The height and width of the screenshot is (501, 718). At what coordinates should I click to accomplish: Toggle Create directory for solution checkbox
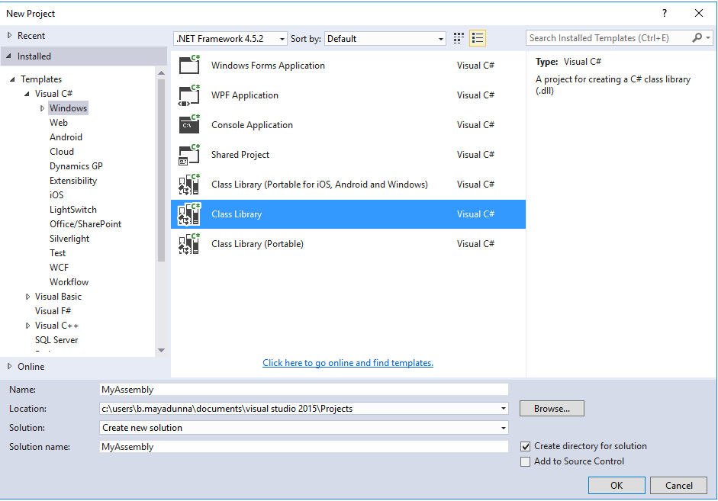[x=525, y=446]
